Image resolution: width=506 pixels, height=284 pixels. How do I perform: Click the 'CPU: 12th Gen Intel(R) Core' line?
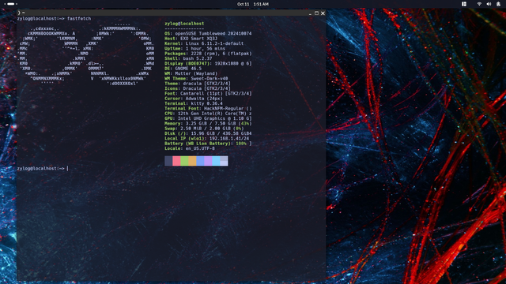click(x=208, y=114)
